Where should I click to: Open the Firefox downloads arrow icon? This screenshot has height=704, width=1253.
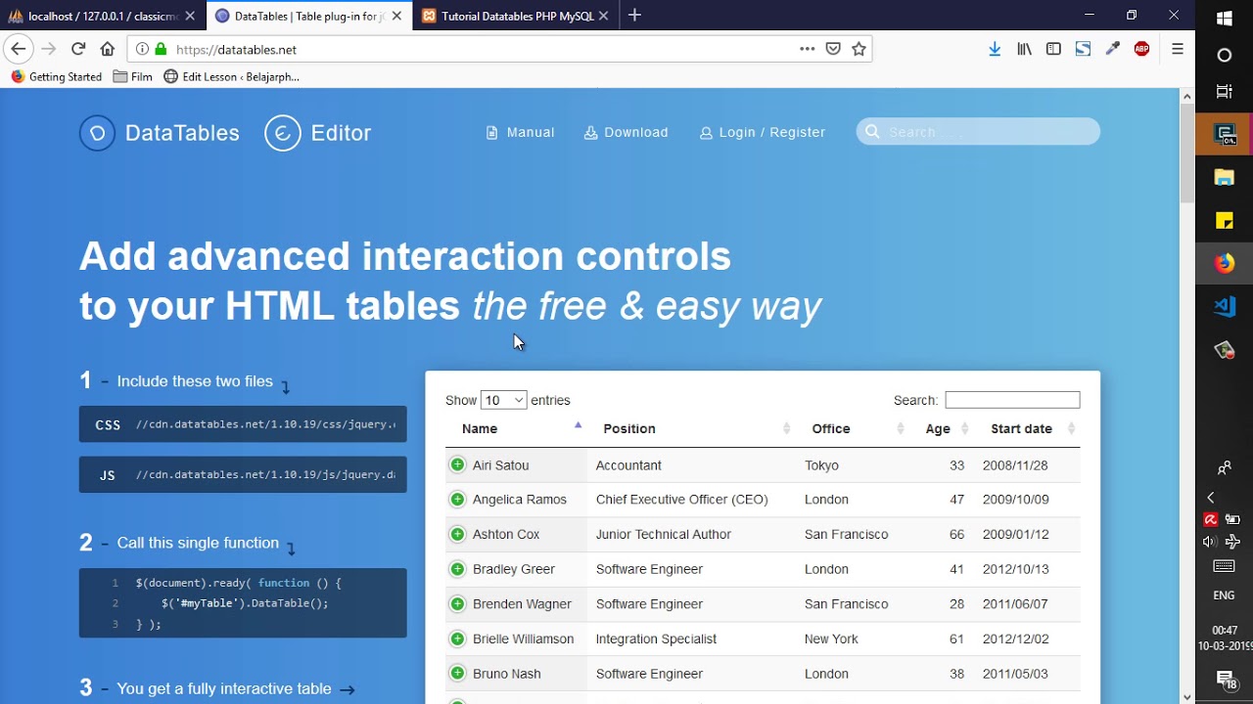click(x=995, y=49)
